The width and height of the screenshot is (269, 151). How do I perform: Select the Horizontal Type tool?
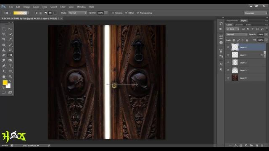pos(10,66)
